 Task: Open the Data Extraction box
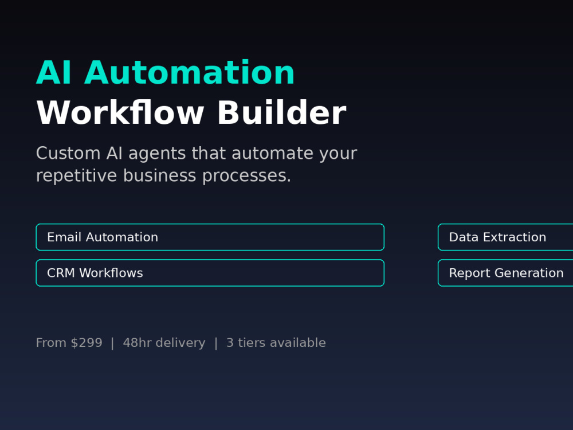tap(505, 237)
